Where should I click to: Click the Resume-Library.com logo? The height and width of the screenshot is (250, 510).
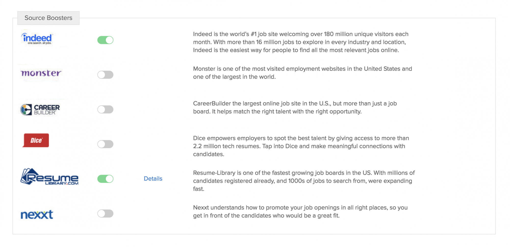point(49,177)
